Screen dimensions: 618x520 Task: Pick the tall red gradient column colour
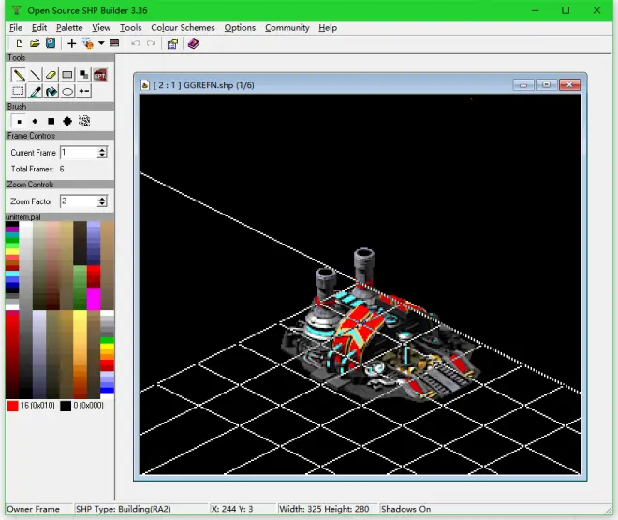pyautogui.click(x=12, y=353)
